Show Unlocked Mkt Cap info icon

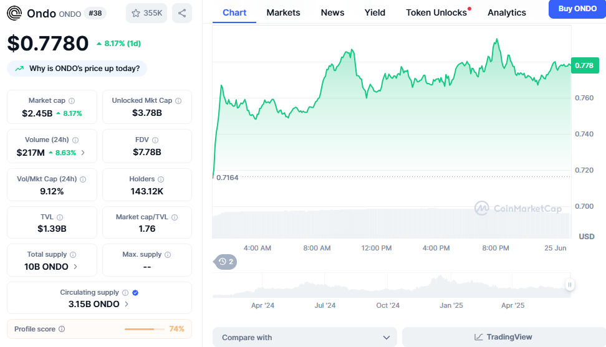click(178, 101)
